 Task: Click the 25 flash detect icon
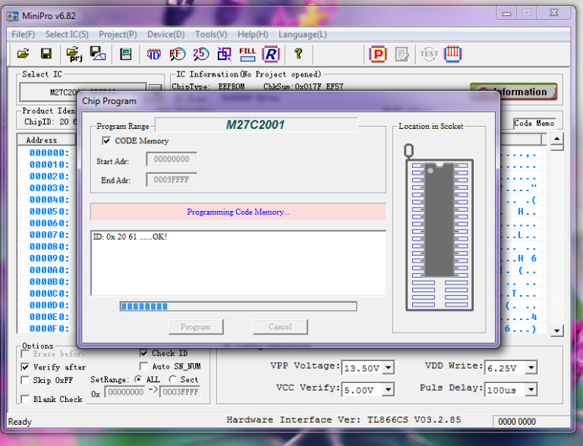[x=200, y=55]
